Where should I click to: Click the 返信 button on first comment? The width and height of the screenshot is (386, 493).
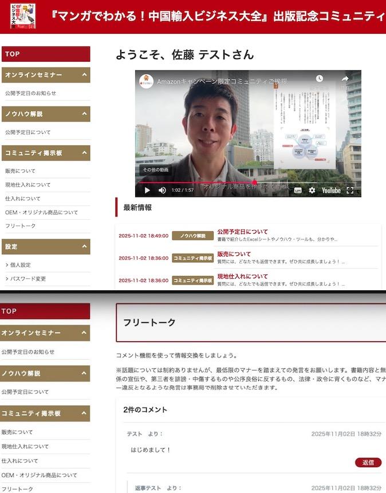tap(368, 462)
